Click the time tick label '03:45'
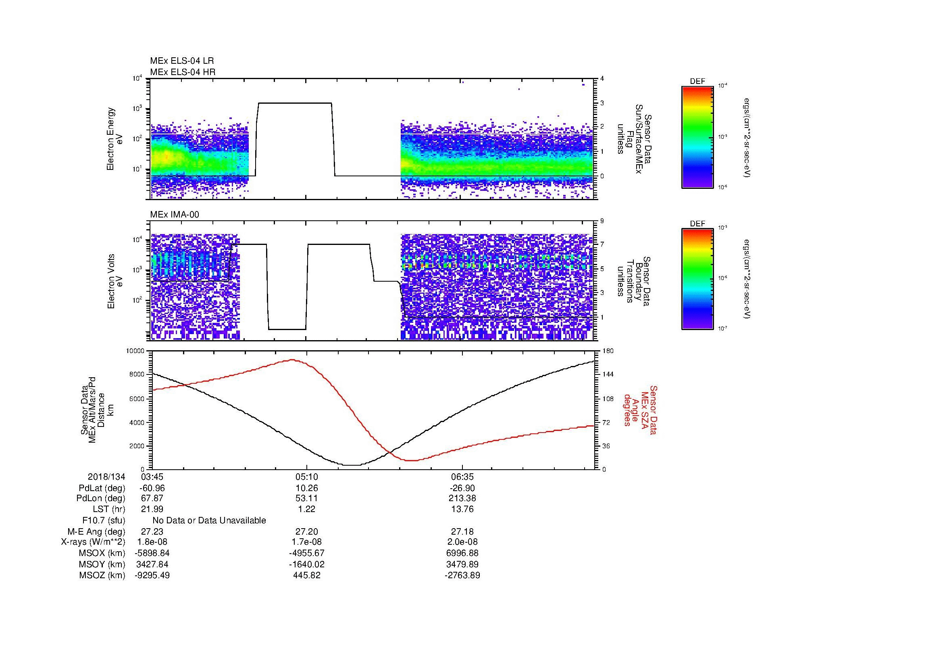This screenshot has width=943, height=667. click(x=152, y=477)
